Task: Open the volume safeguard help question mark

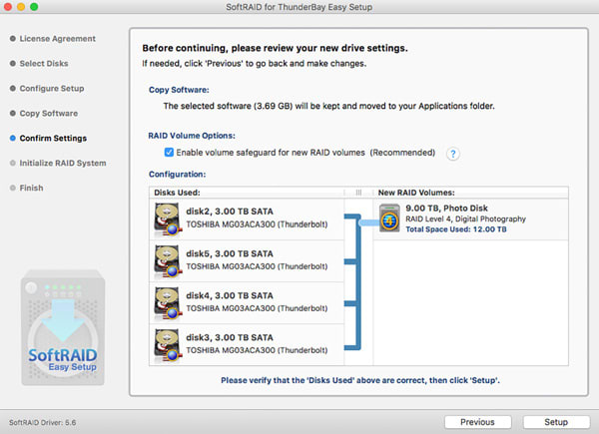Action: (453, 154)
